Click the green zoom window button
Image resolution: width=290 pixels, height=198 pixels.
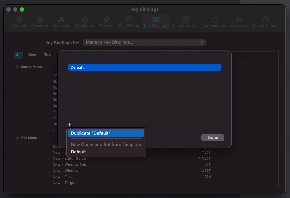22,9
